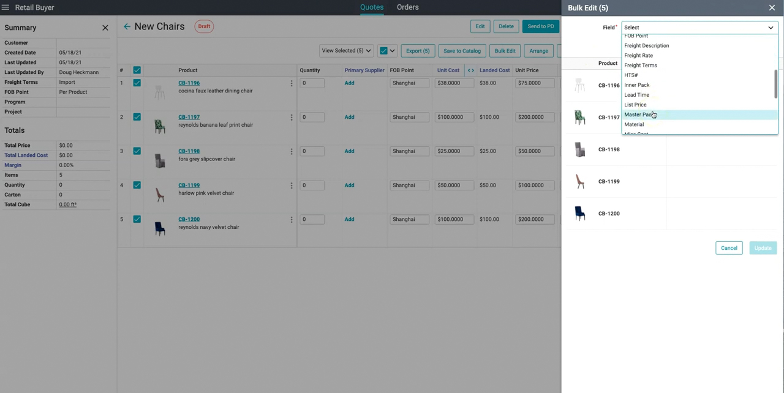Open the Field select dropdown
This screenshot has width=784, height=393.
pyautogui.click(x=698, y=28)
